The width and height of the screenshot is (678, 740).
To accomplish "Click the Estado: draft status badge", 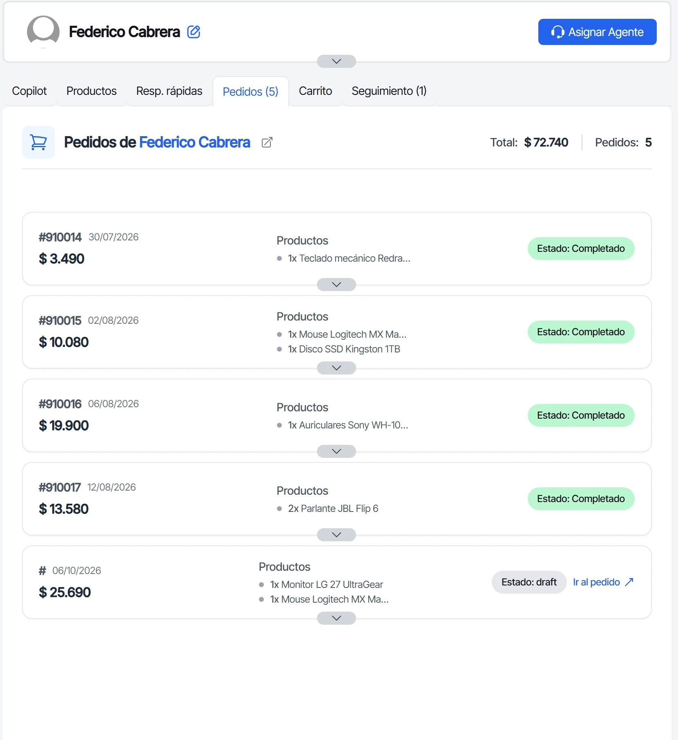I will point(529,582).
